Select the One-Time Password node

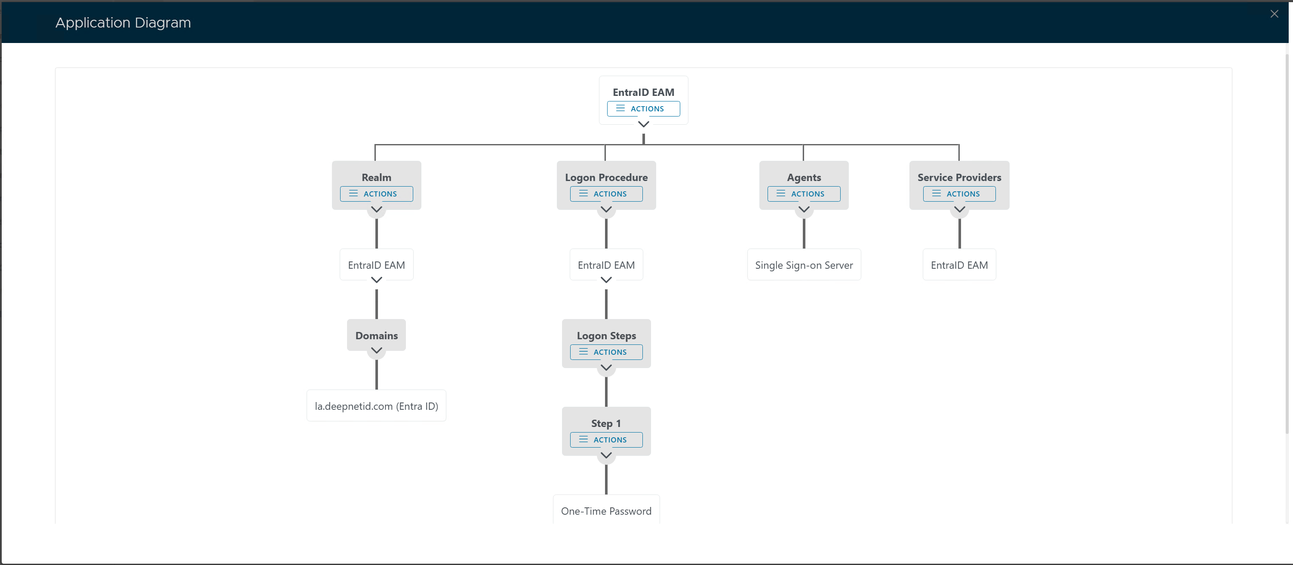click(x=606, y=511)
